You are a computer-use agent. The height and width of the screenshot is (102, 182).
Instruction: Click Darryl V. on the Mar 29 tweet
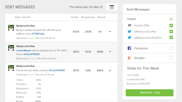(x=31, y=38)
